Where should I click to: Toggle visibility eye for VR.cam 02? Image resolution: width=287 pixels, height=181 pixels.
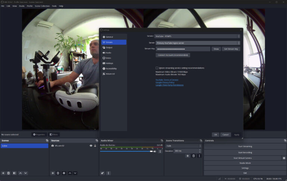[91, 146]
